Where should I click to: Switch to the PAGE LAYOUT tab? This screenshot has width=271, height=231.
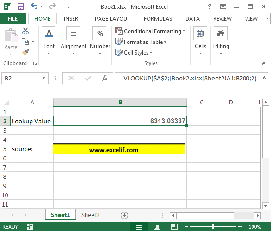112,18
